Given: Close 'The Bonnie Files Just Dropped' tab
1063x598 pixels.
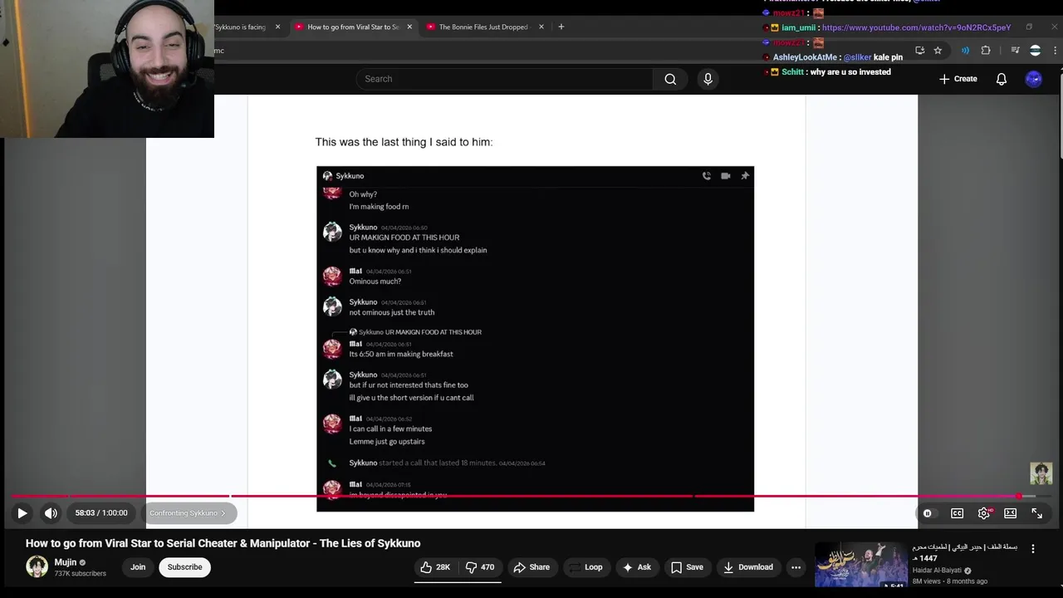Looking at the screenshot, I should [541, 27].
